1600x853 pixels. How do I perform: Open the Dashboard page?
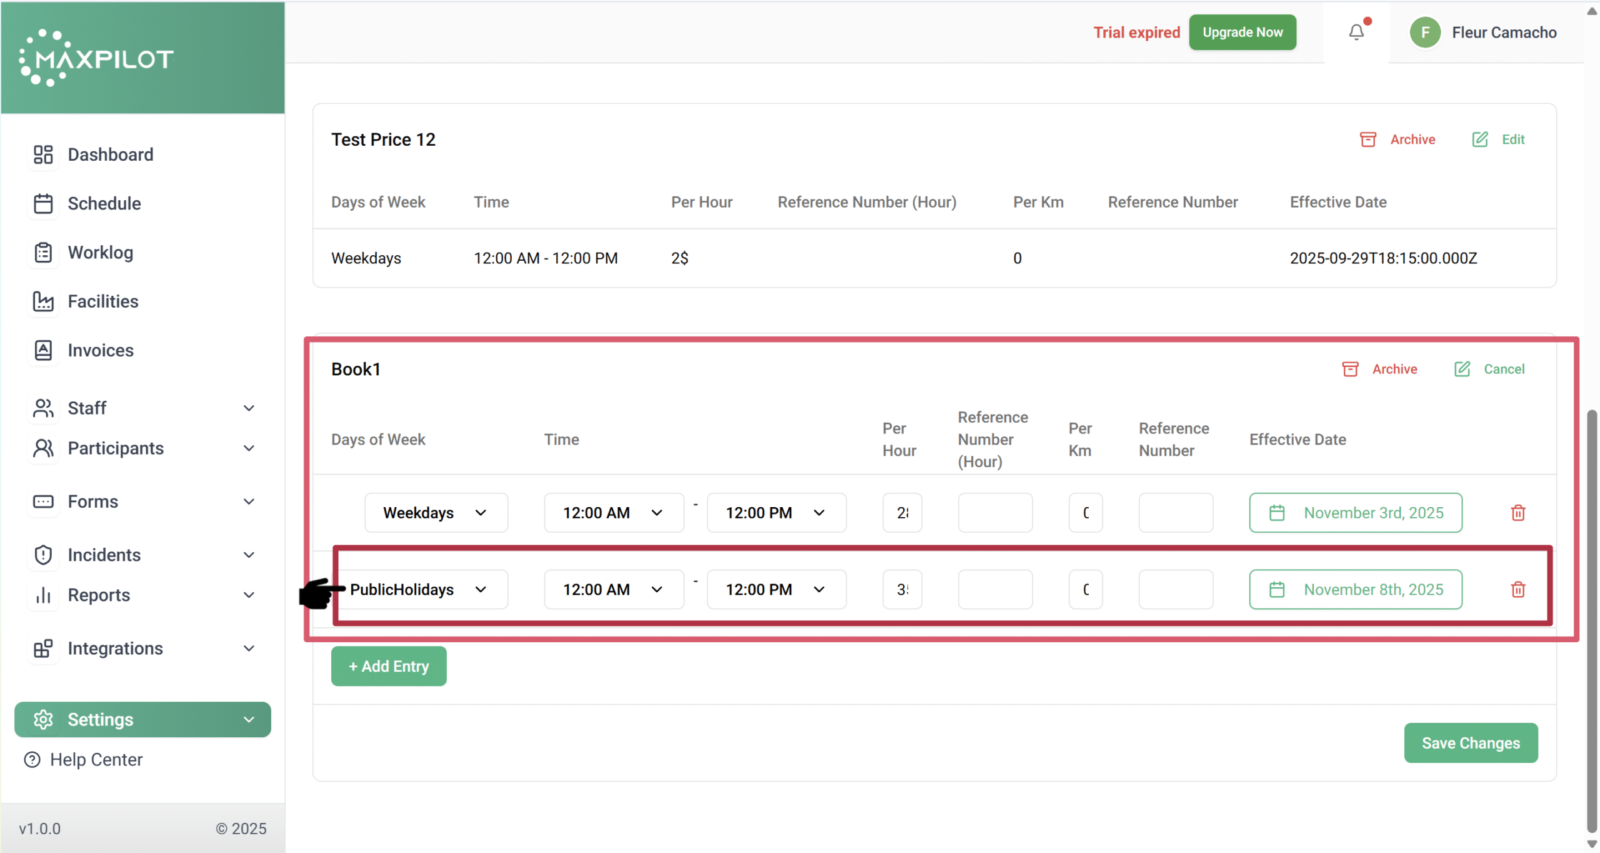click(110, 154)
